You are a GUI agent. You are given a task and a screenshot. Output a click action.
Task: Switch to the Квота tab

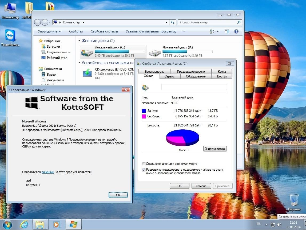[222, 71]
